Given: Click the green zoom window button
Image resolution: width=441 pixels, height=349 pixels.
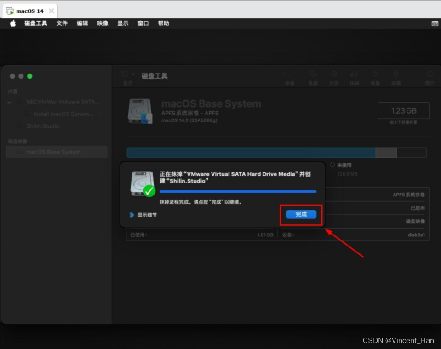Looking at the screenshot, I should click(29, 76).
